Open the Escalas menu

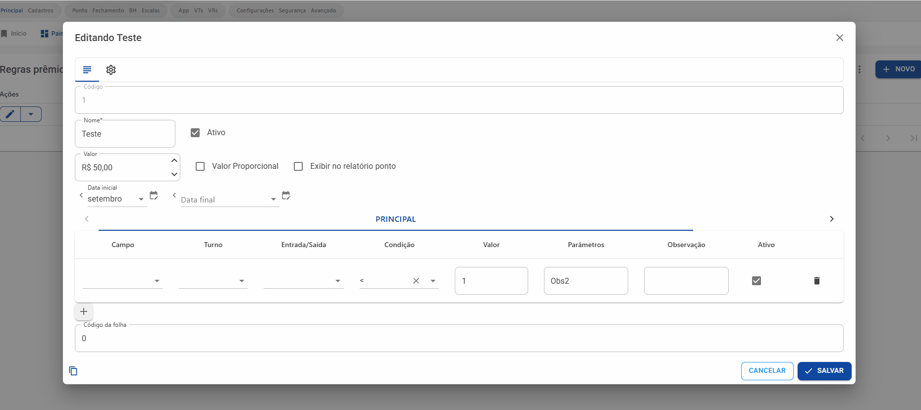(x=151, y=10)
